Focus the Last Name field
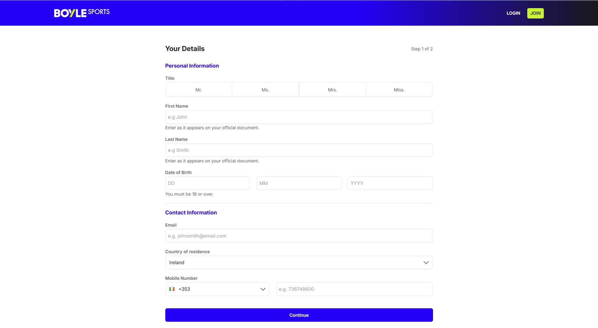 point(299,150)
